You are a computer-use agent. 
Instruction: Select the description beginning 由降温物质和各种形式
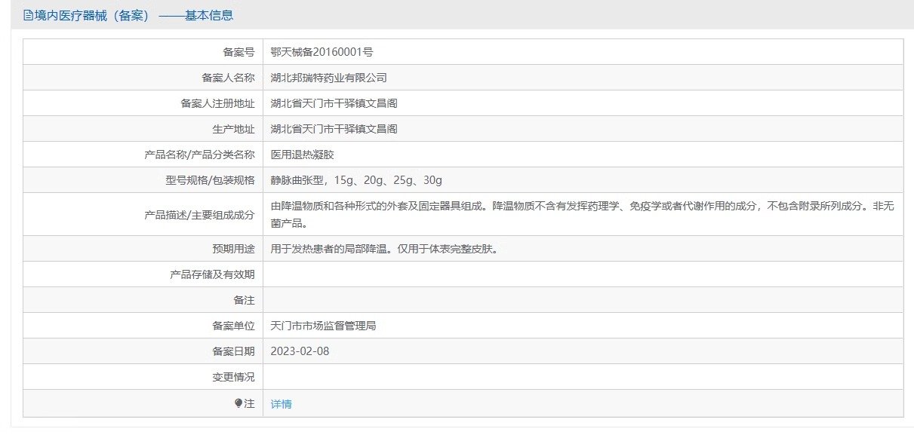(583, 214)
